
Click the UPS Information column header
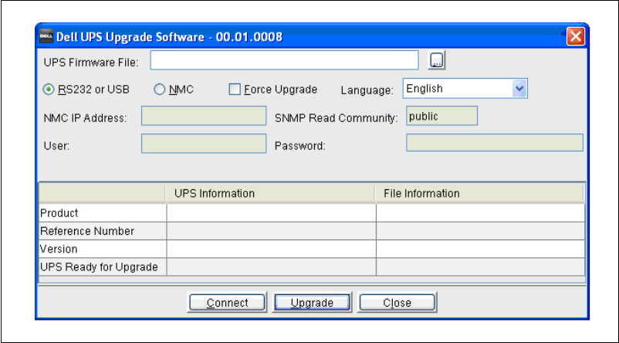[x=270, y=193]
